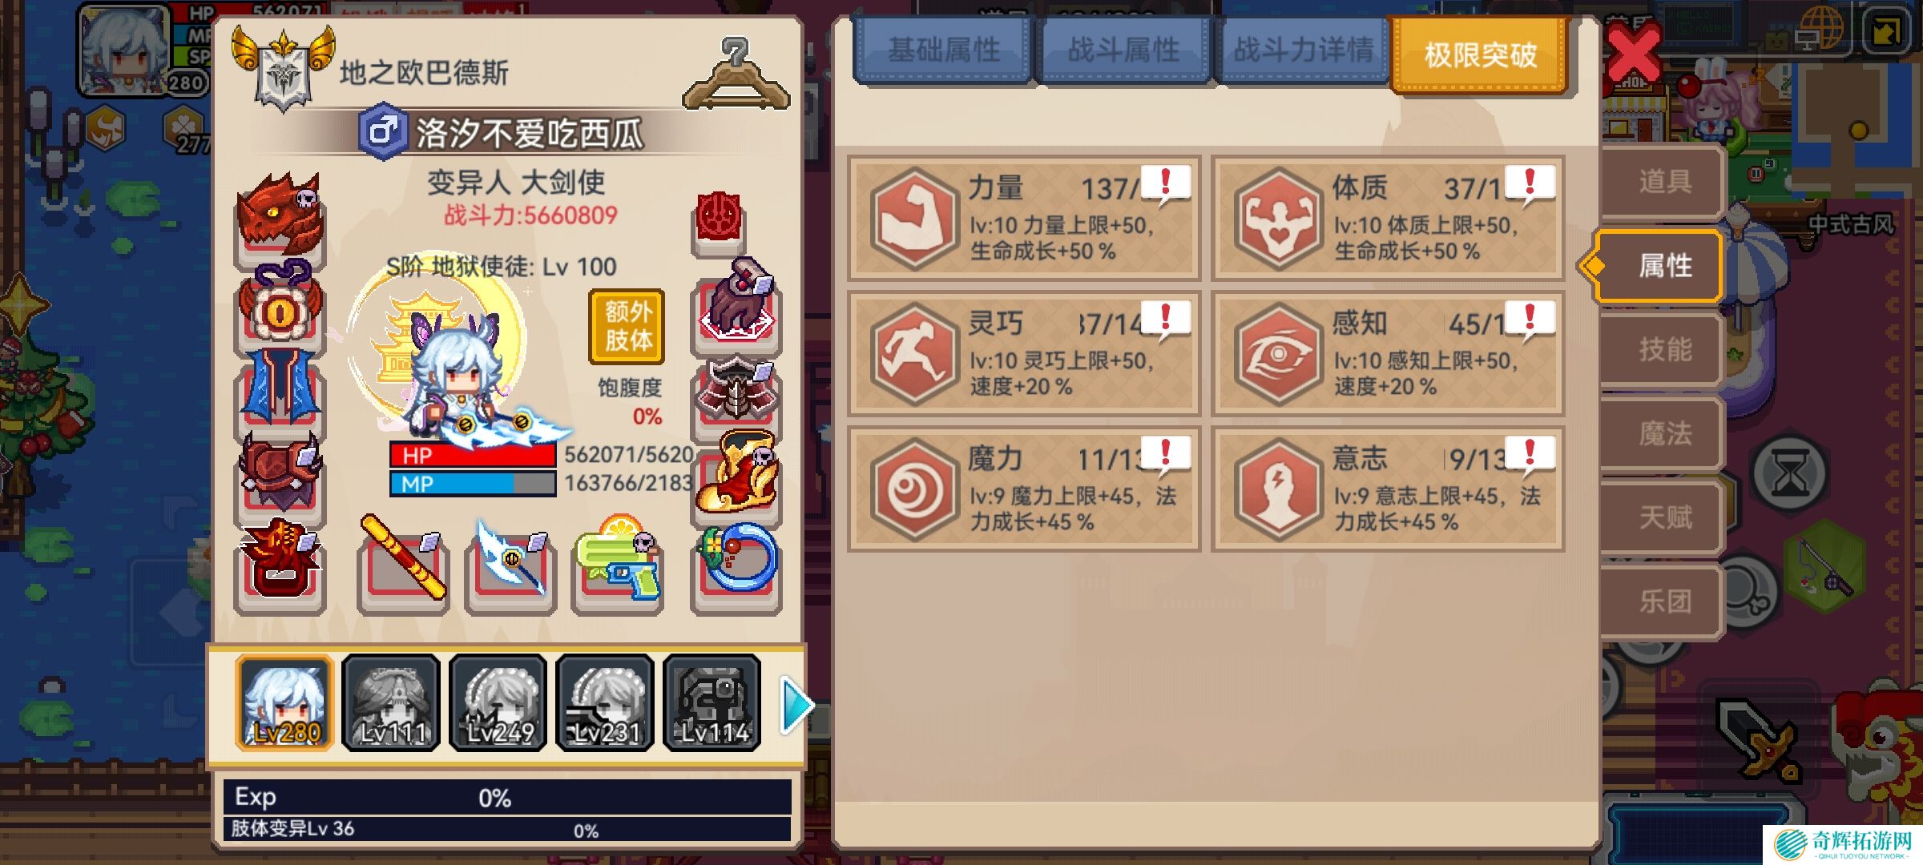The image size is (1923, 865).
Task: Show next party members with arrow
Action: point(796,705)
